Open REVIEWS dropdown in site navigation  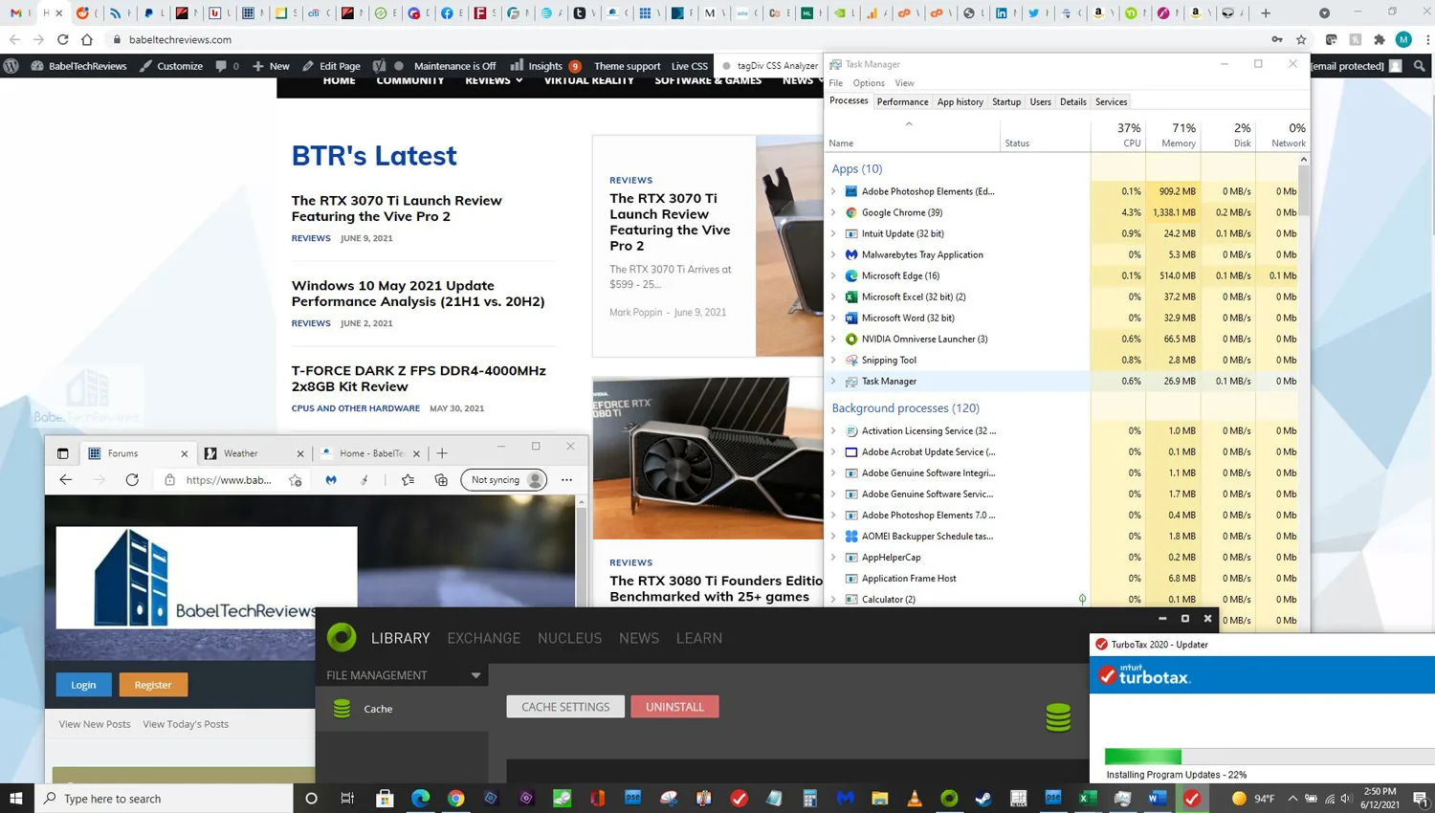(494, 80)
